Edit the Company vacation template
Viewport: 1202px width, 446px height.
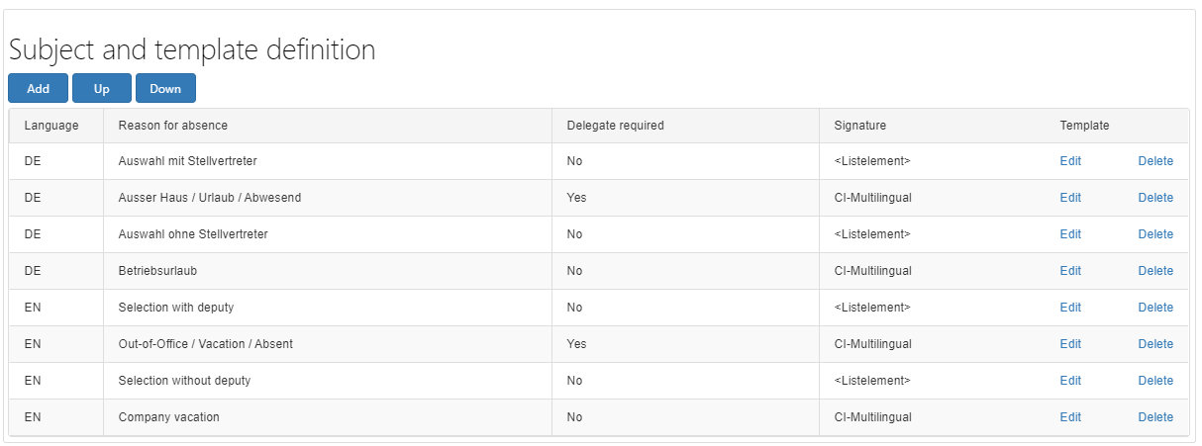[1070, 417]
